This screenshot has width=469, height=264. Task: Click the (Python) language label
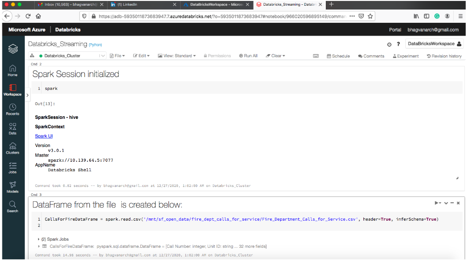tap(96, 45)
